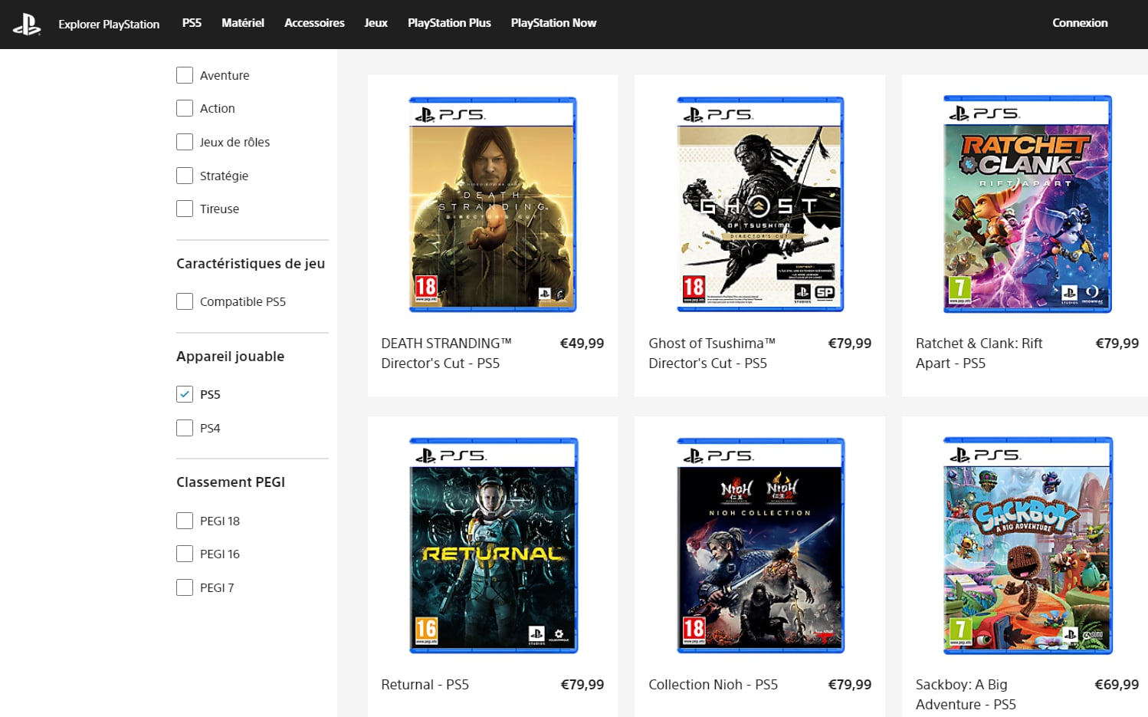Image resolution: width=1148 pixels, height=717 pixels.
Task: Tick the Stratégie checkbox
Action: coord(185,176)
